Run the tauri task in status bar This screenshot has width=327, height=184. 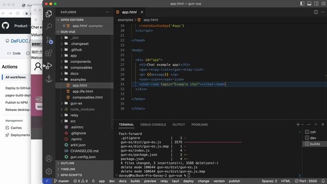point(175,181)
